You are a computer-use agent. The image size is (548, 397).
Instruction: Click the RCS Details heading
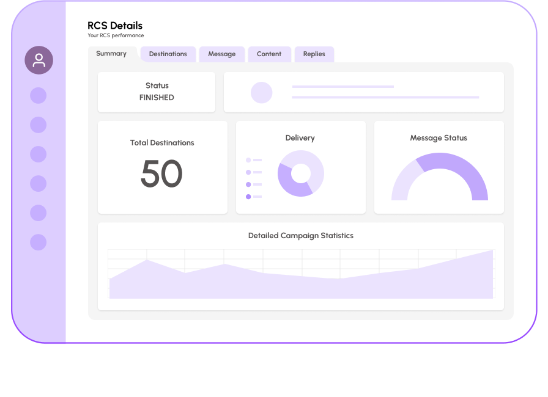coord(114,26)
